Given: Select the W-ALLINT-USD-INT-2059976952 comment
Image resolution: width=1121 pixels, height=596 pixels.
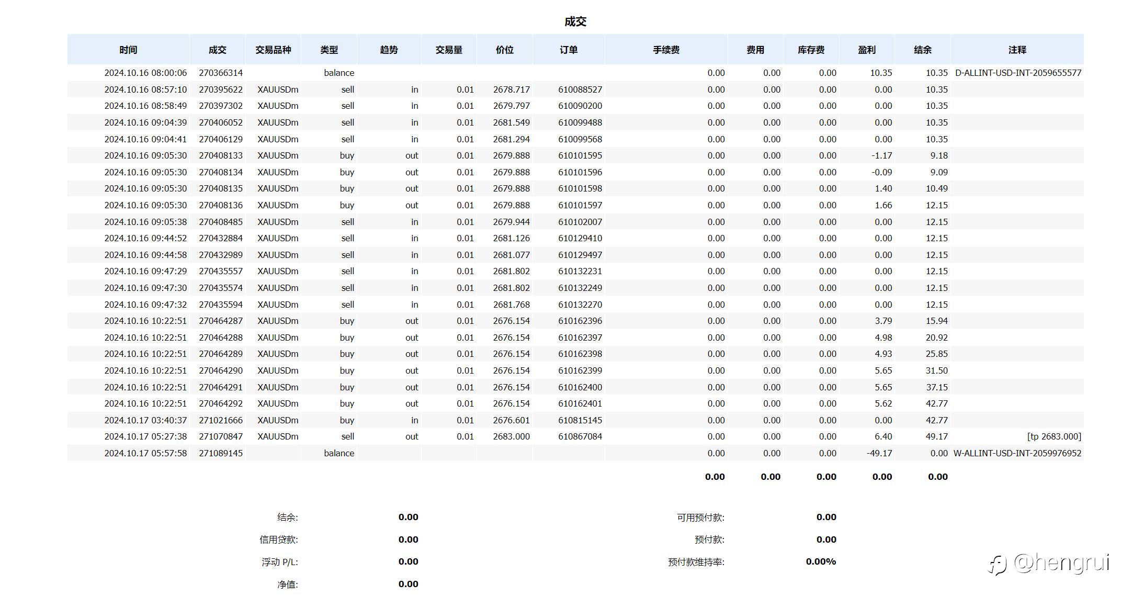Looking at the screenshot, I should coord(1017,453).
